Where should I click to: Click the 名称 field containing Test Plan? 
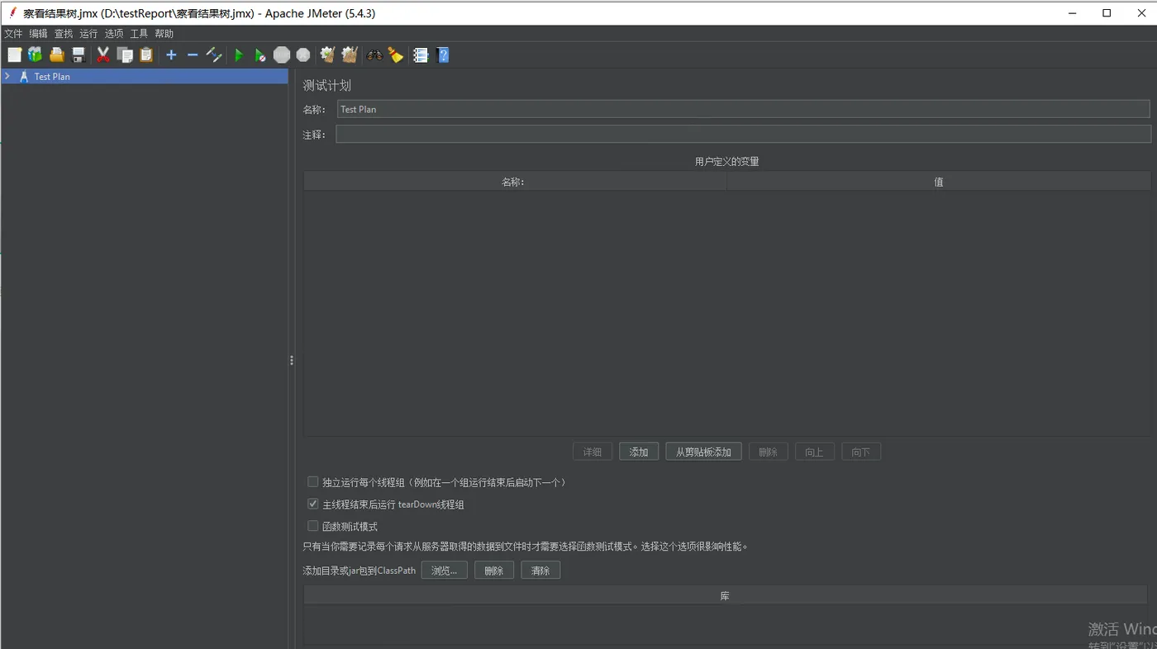click(743, 109)
